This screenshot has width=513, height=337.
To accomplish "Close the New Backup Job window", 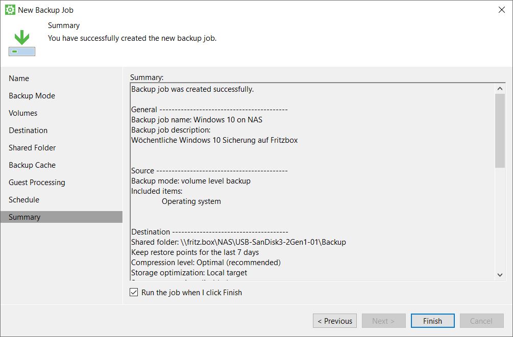I will point(501,10).
